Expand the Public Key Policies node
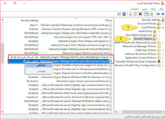166x119 pixels. pos(163,50)
